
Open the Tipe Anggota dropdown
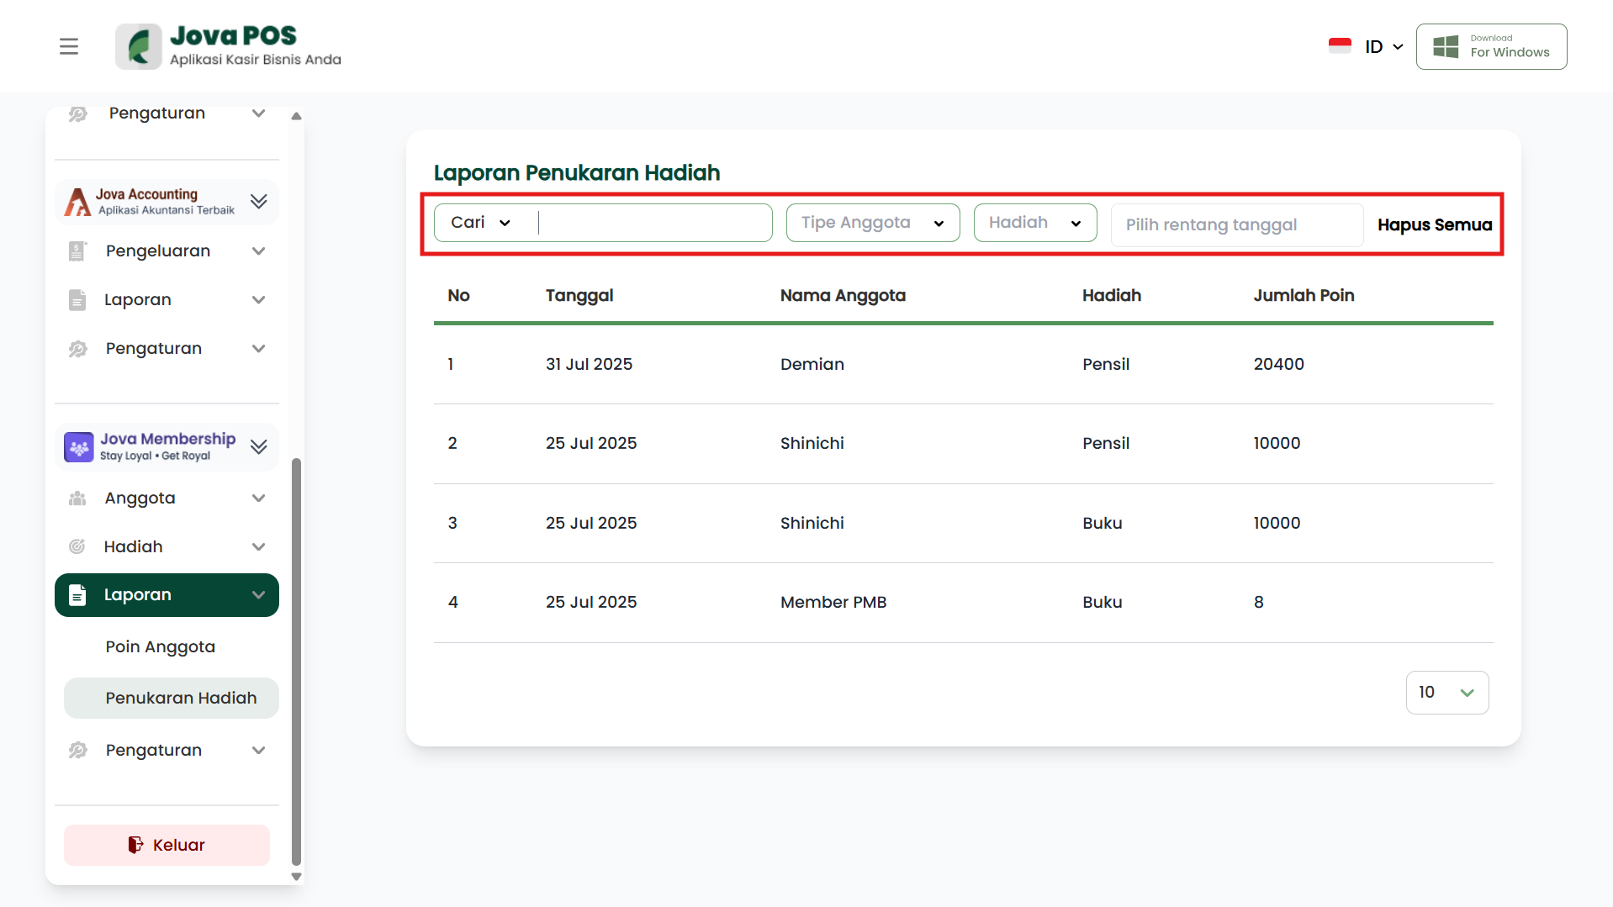point(872,223)
